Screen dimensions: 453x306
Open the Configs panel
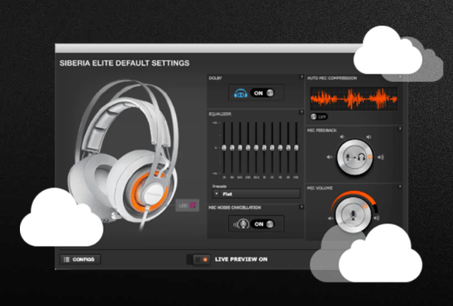pos(80,260)
